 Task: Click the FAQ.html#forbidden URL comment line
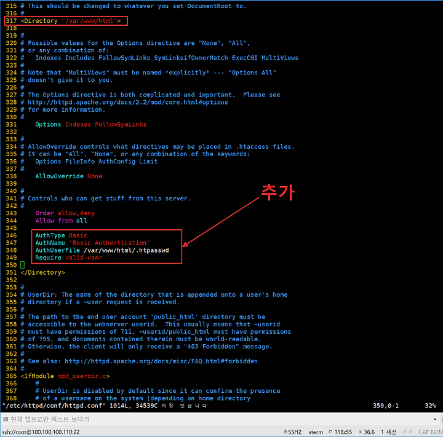point(139,361)
